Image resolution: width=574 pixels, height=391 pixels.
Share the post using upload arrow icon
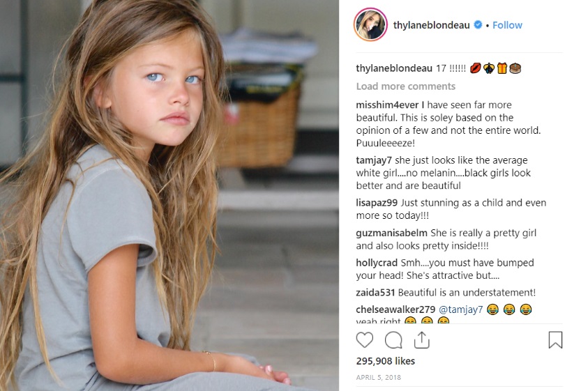(x=422, y=340)
